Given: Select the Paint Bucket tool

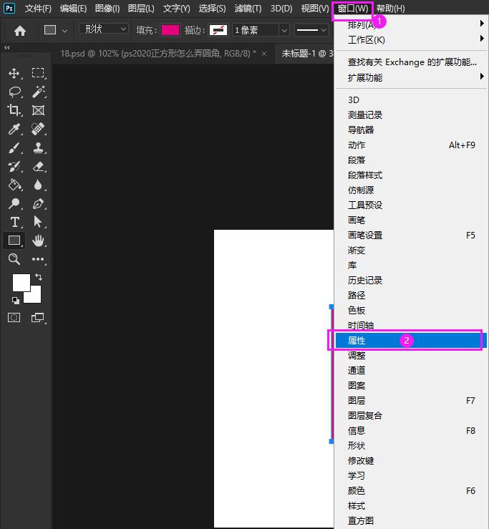Looking at the screenshot, I should point(14,185).
